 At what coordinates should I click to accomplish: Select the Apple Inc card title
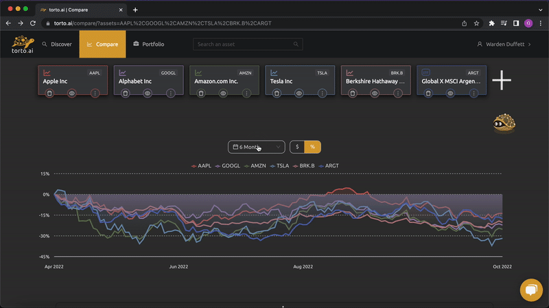55,81
